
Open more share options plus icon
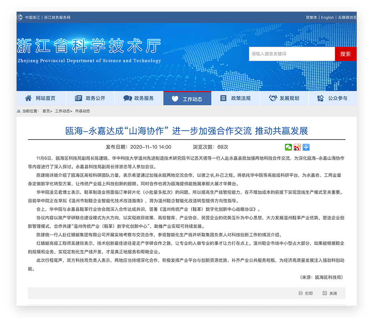[306, 147]
